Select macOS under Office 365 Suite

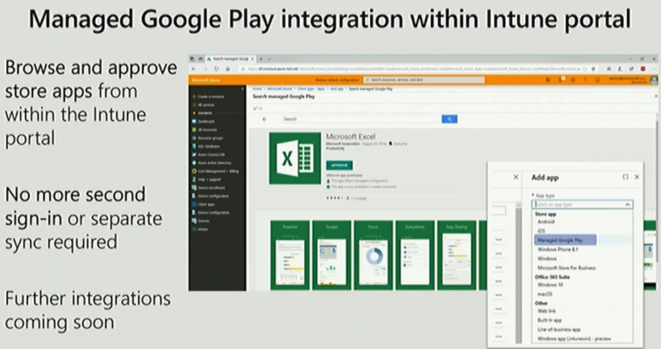[545, 294]
